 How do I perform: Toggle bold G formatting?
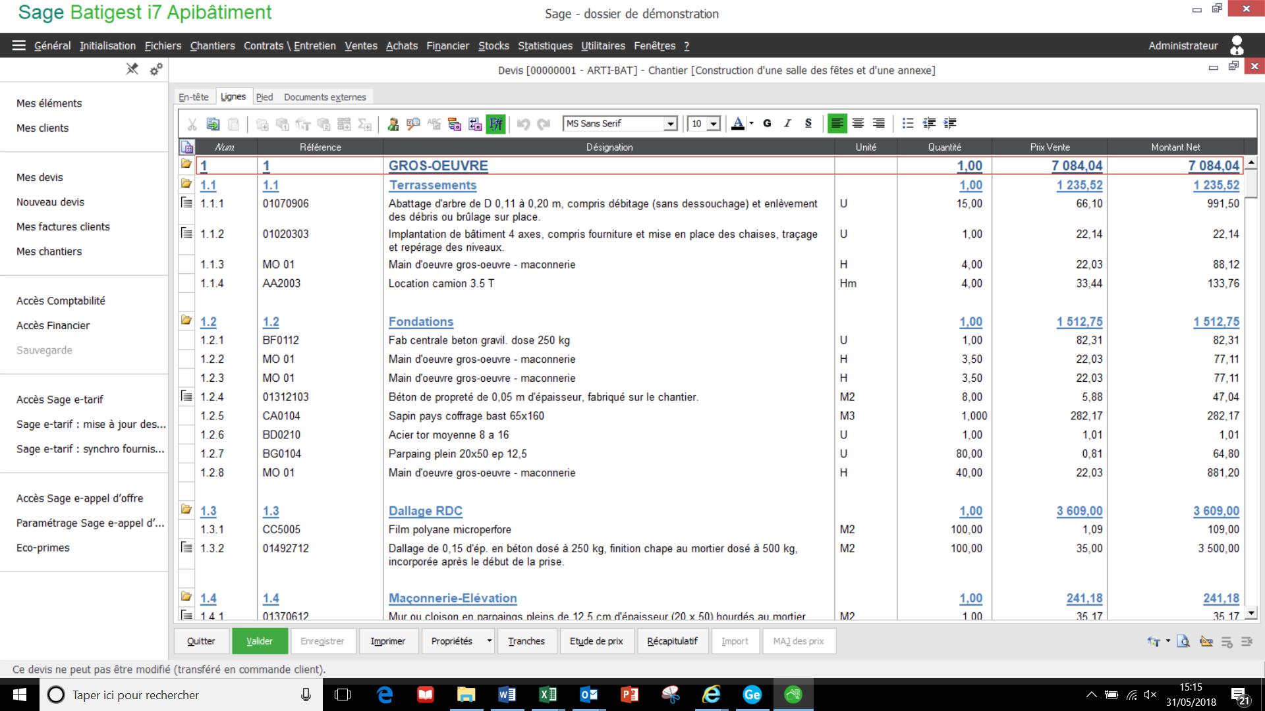click(x=767, y=123)
